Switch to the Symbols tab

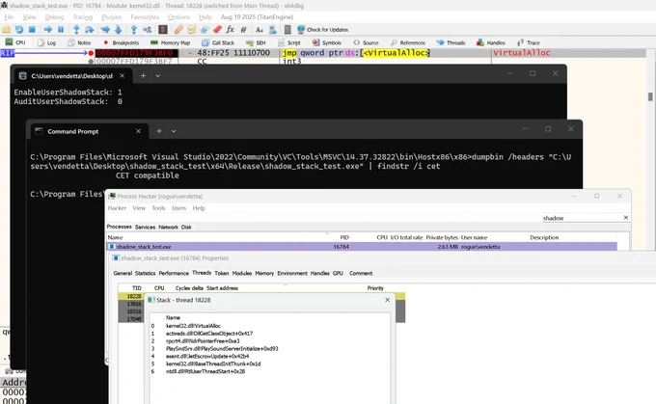[327, 42]
